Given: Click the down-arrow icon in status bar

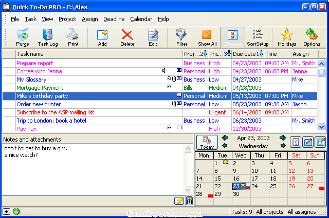Looking at the screenshot, I should 7,211.
